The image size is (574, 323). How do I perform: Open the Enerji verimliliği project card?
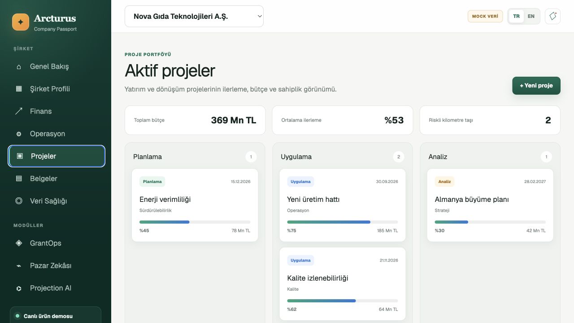(x=195, y=205)
